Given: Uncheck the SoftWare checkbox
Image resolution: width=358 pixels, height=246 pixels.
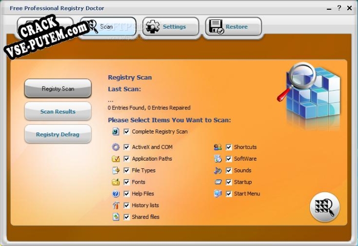Looking at the screenshot, I should 229,159.
